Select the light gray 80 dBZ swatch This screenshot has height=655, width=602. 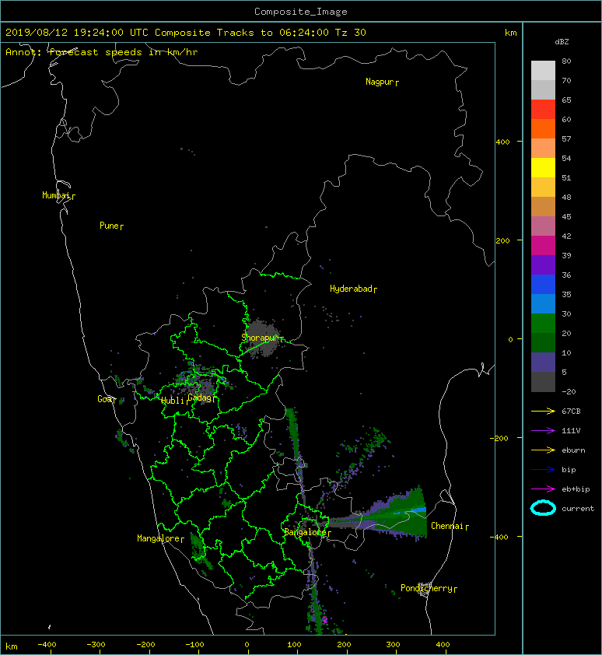[x=543, y=70]
